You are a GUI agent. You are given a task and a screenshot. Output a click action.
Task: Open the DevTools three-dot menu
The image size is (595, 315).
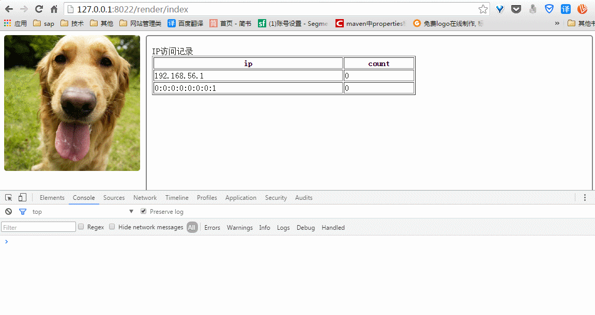coord(585,197)
